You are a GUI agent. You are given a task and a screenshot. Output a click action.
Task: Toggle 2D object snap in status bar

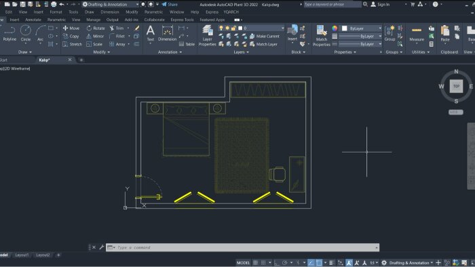point(319,262)
